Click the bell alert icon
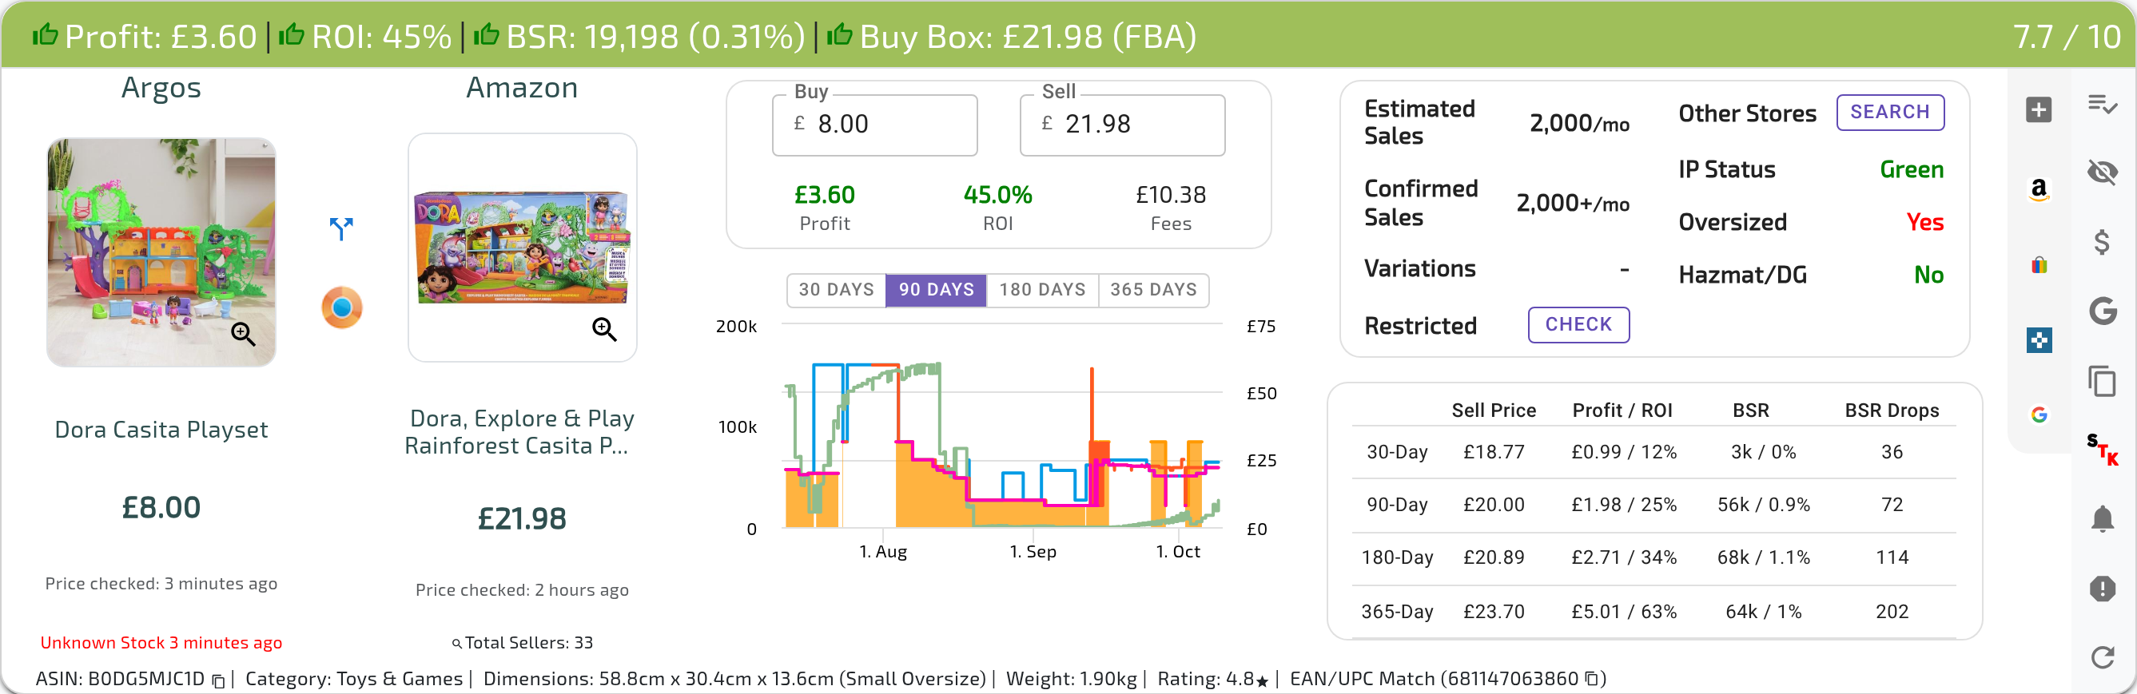Image resolution: width=2137 pixels, height=694 pixels. point(2102,519)
